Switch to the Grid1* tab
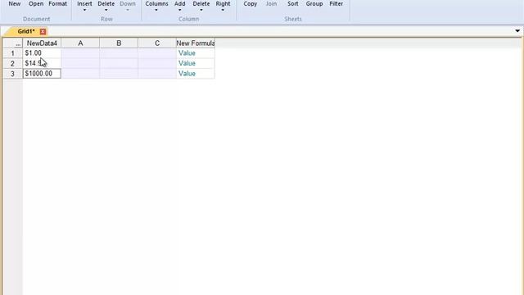The width and height of the screenshot is (524, 295). (26, 31)
